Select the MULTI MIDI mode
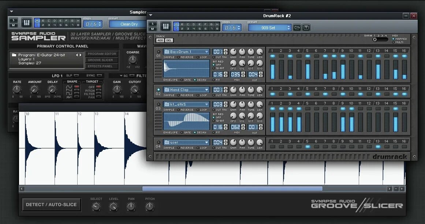The height and width of the screenshot is (224, 425). [x=394, y=42]
